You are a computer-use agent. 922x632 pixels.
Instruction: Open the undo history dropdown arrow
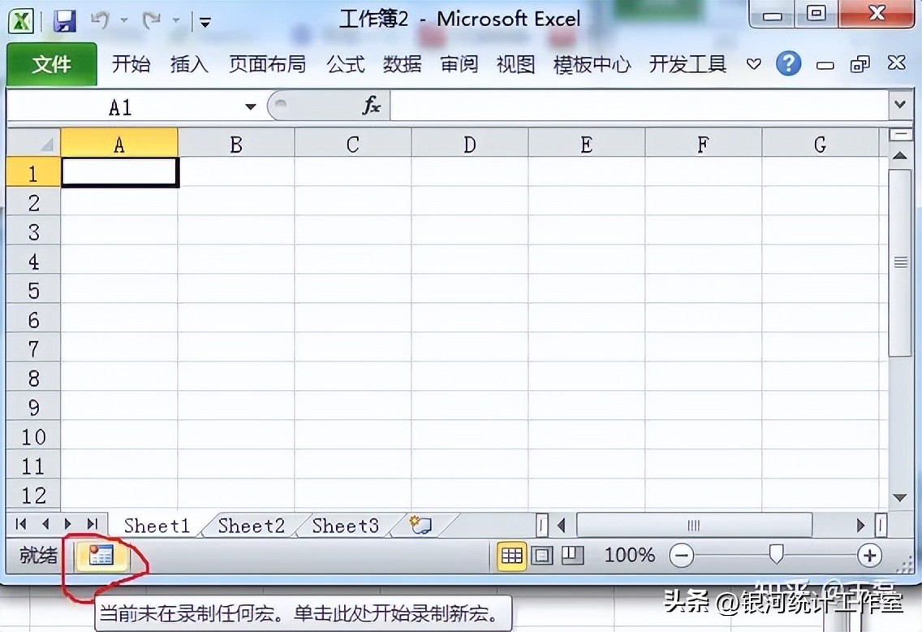124,20
